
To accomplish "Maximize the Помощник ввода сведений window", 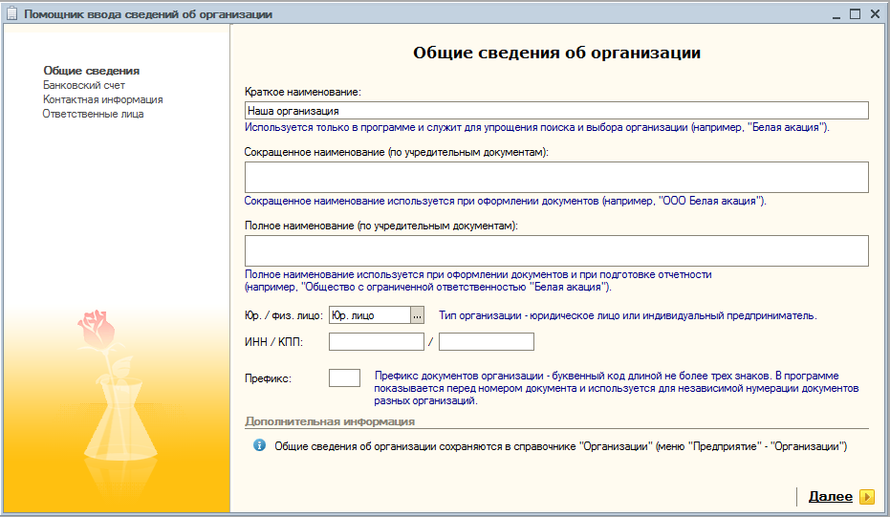I will coord(855,14).
